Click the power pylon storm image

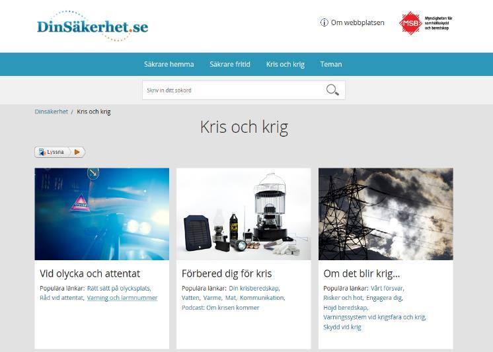386,214
